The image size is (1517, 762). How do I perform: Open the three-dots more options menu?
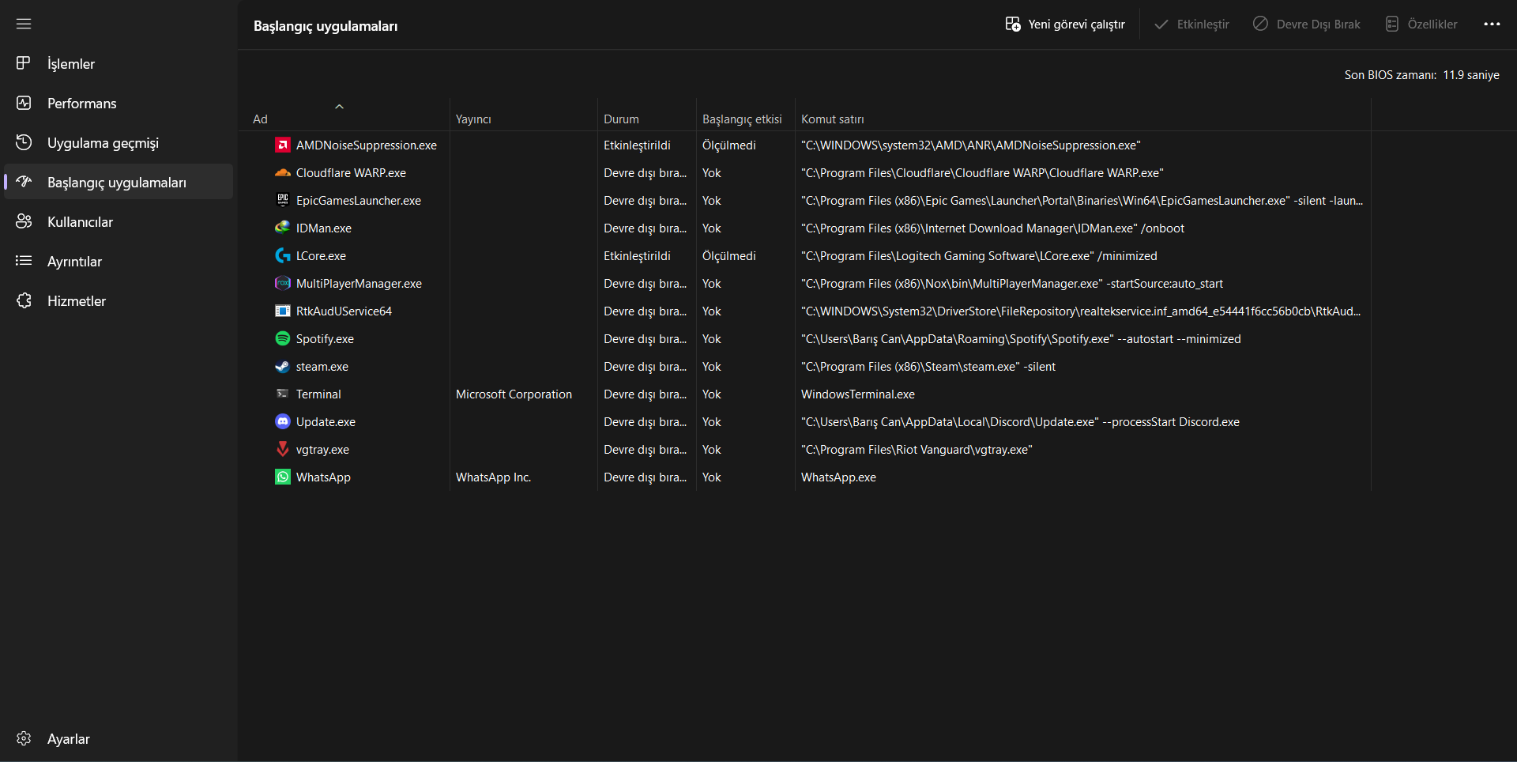pos(1492,24)
